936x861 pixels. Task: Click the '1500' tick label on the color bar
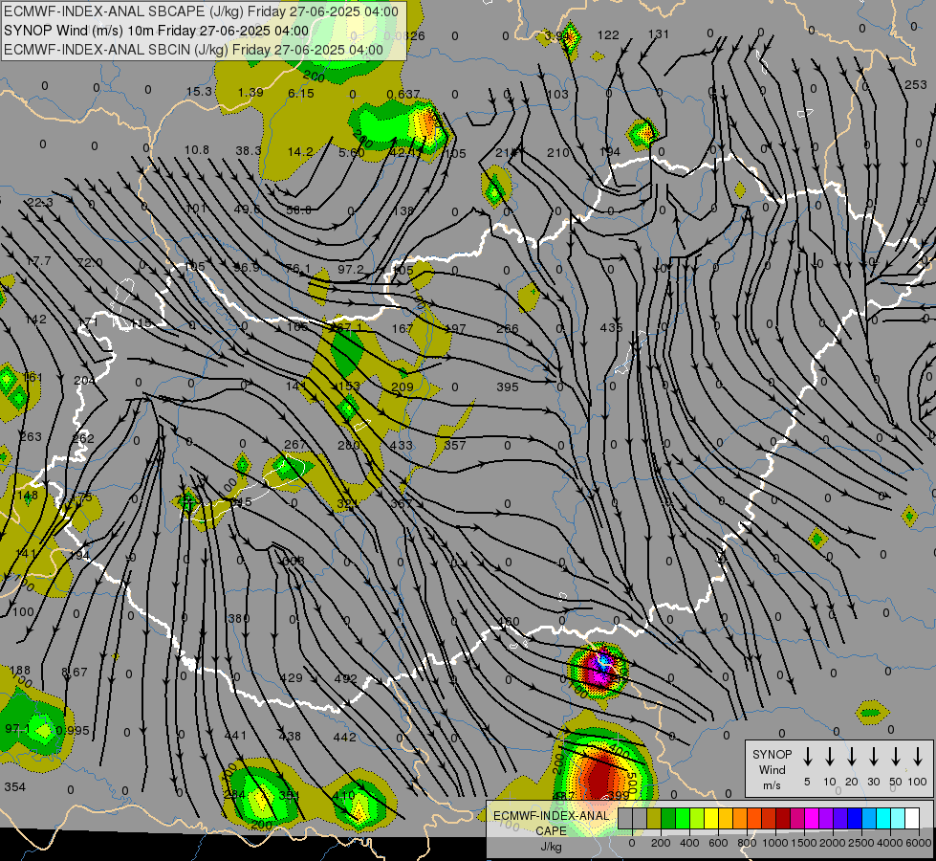click(803, 843)
